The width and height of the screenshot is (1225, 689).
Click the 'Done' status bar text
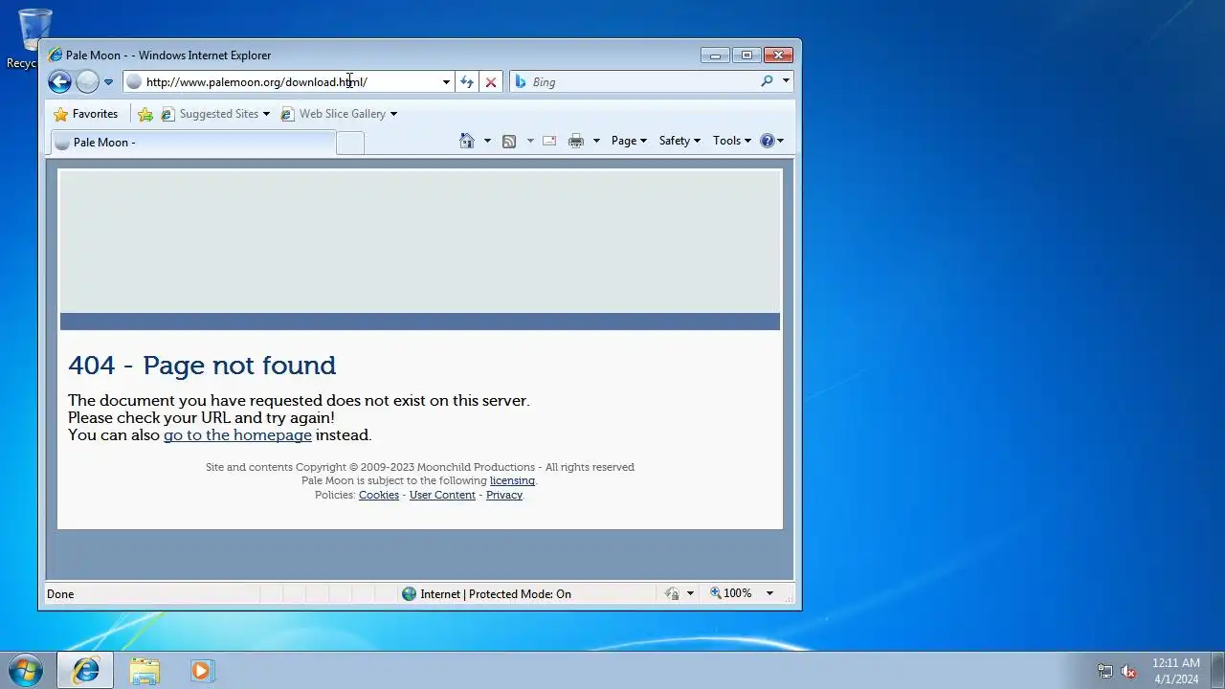tap(60, 594)
